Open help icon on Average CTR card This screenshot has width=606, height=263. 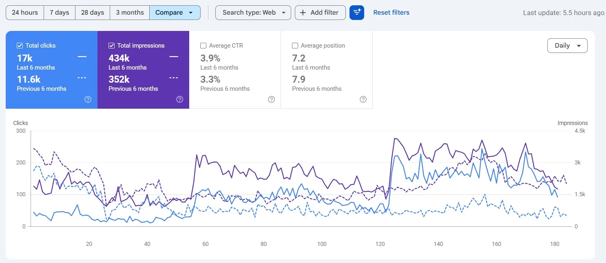[271, 99]
